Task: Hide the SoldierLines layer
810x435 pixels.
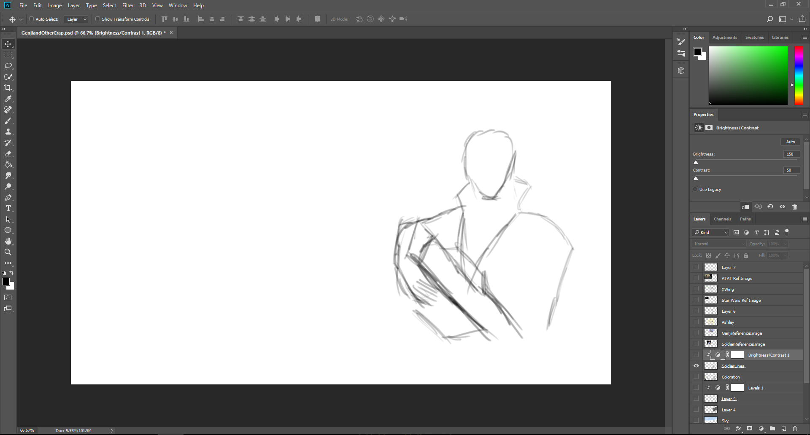Action: click(x=696, y=366)
